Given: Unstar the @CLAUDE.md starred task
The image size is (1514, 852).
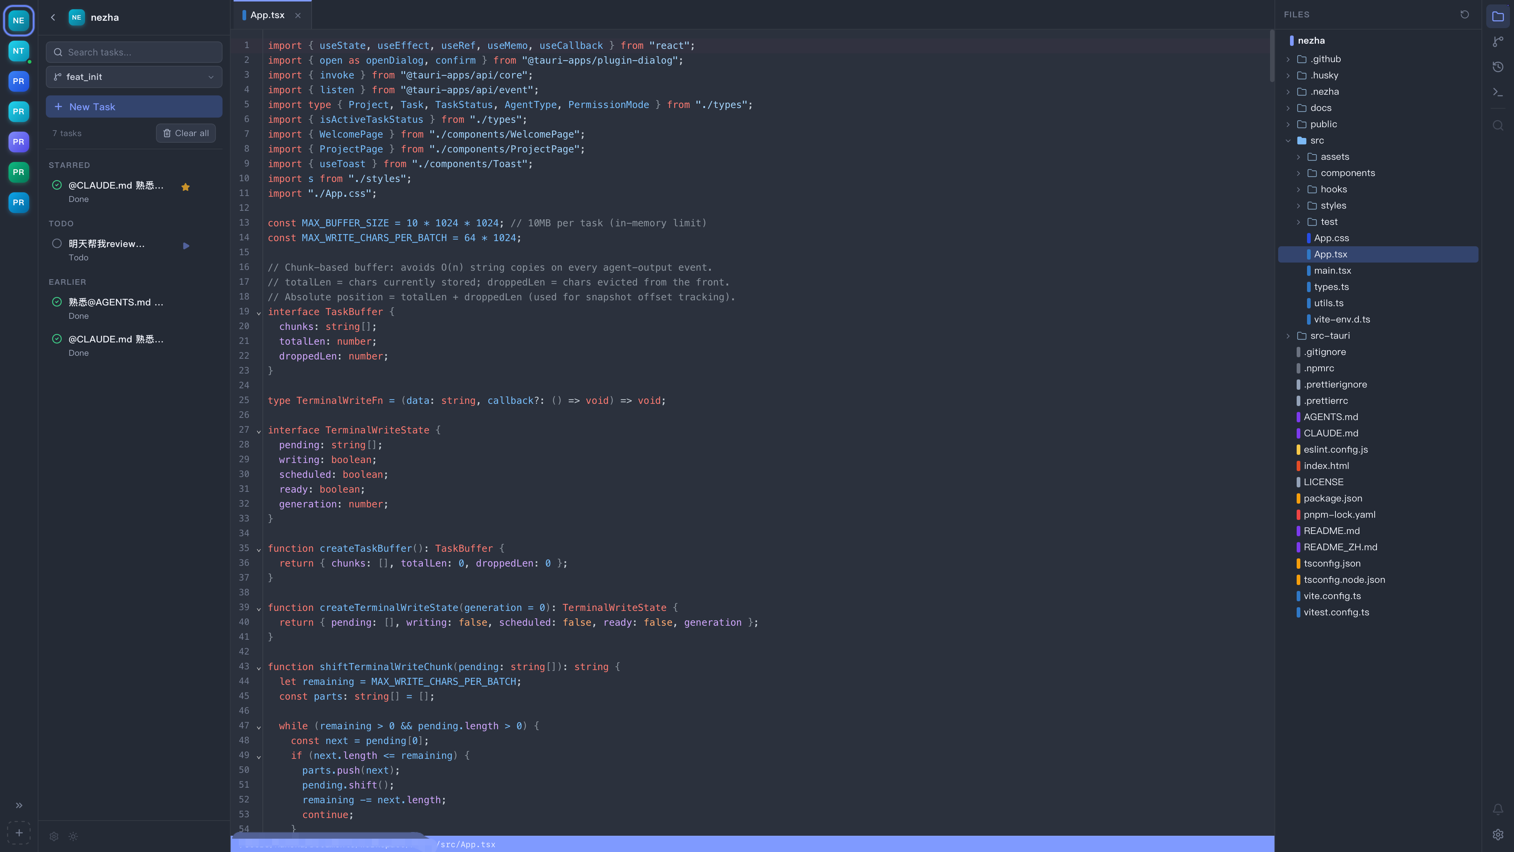Looking at the screenshot, I should (x=186, y=187).
